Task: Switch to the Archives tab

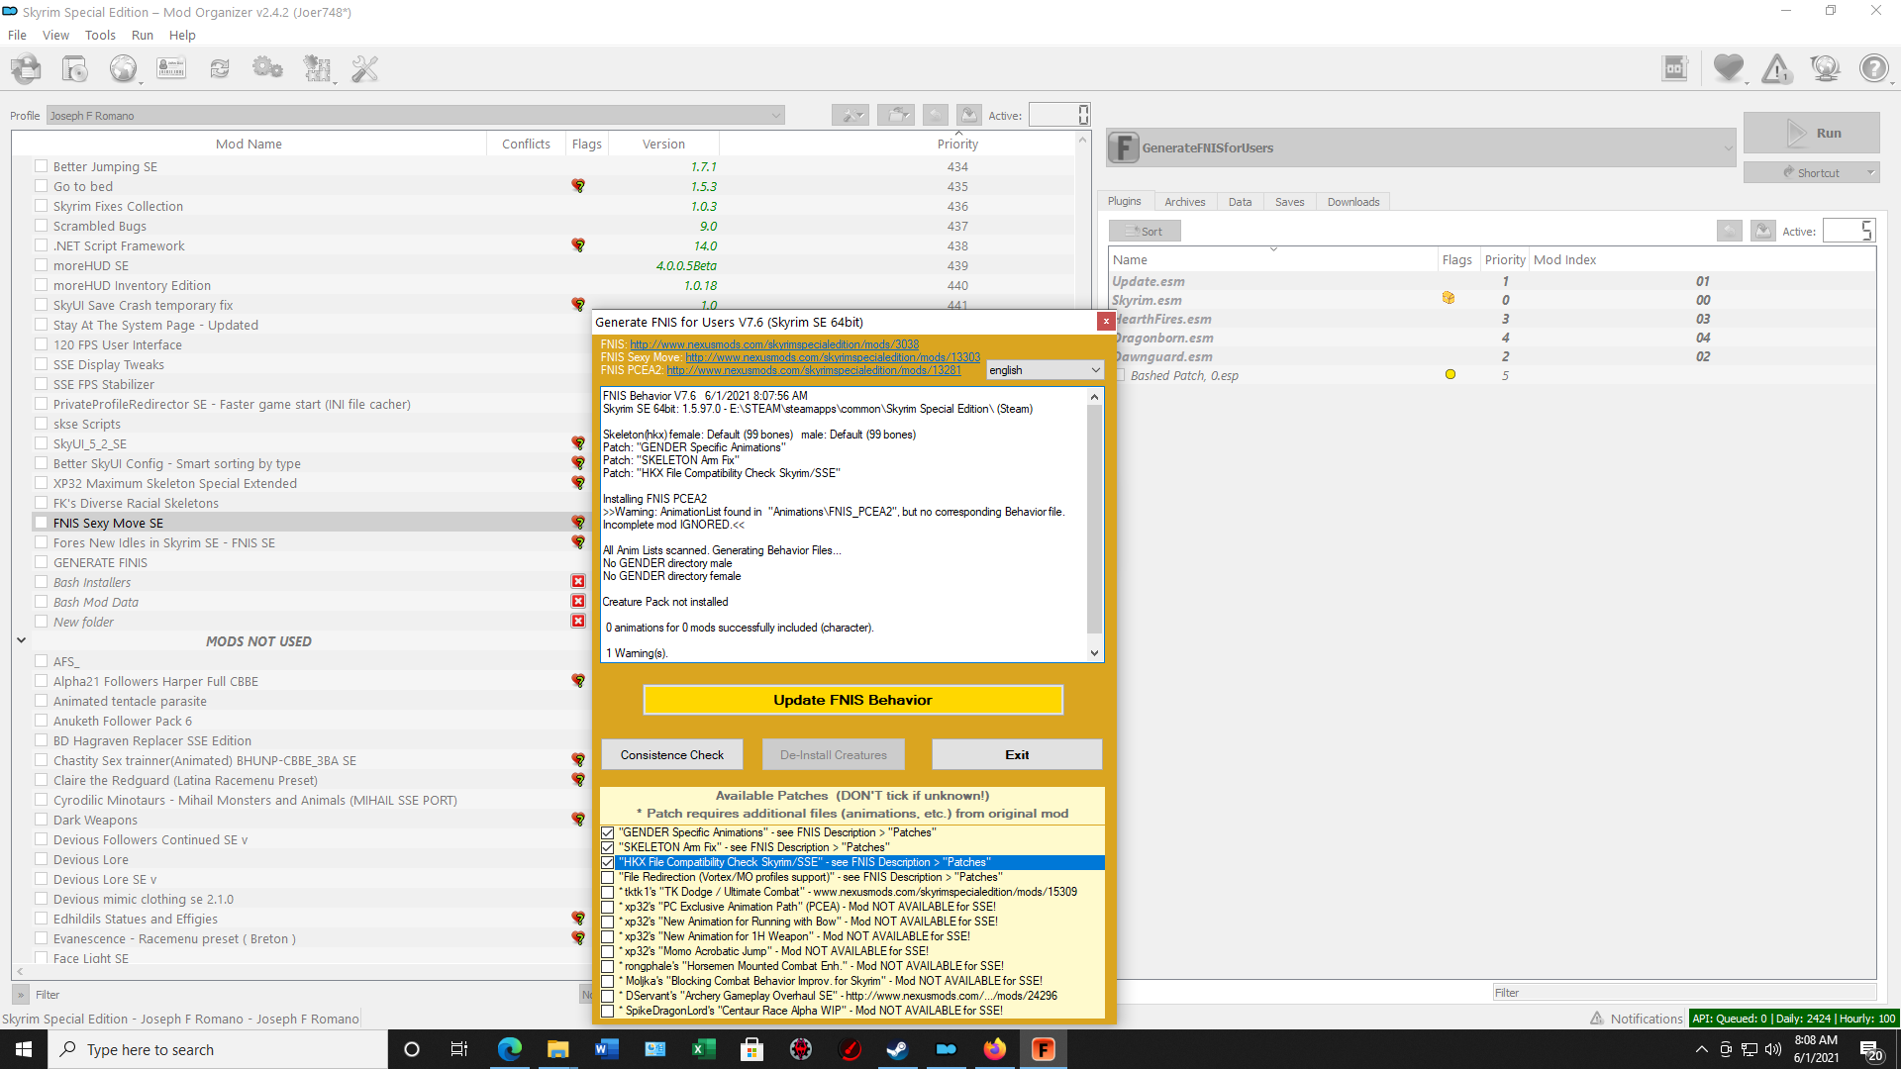Action: pyautogui.click(x=1185, y=202)
